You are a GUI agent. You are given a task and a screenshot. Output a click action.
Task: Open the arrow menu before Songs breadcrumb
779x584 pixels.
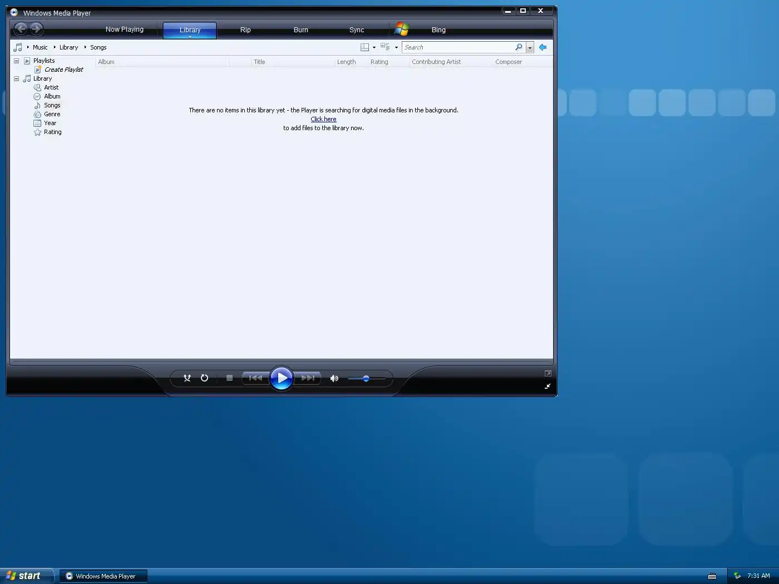click(x=85, y=47)
